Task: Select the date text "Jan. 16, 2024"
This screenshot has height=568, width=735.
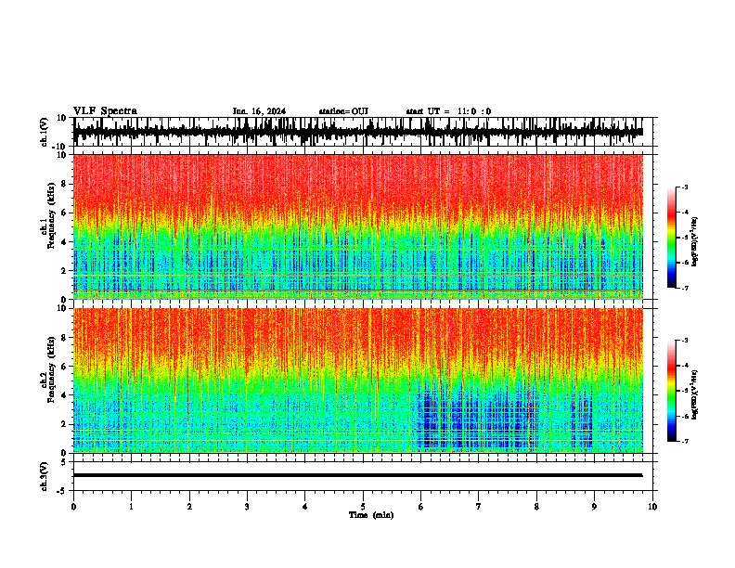Action: [x=259, y=111]
